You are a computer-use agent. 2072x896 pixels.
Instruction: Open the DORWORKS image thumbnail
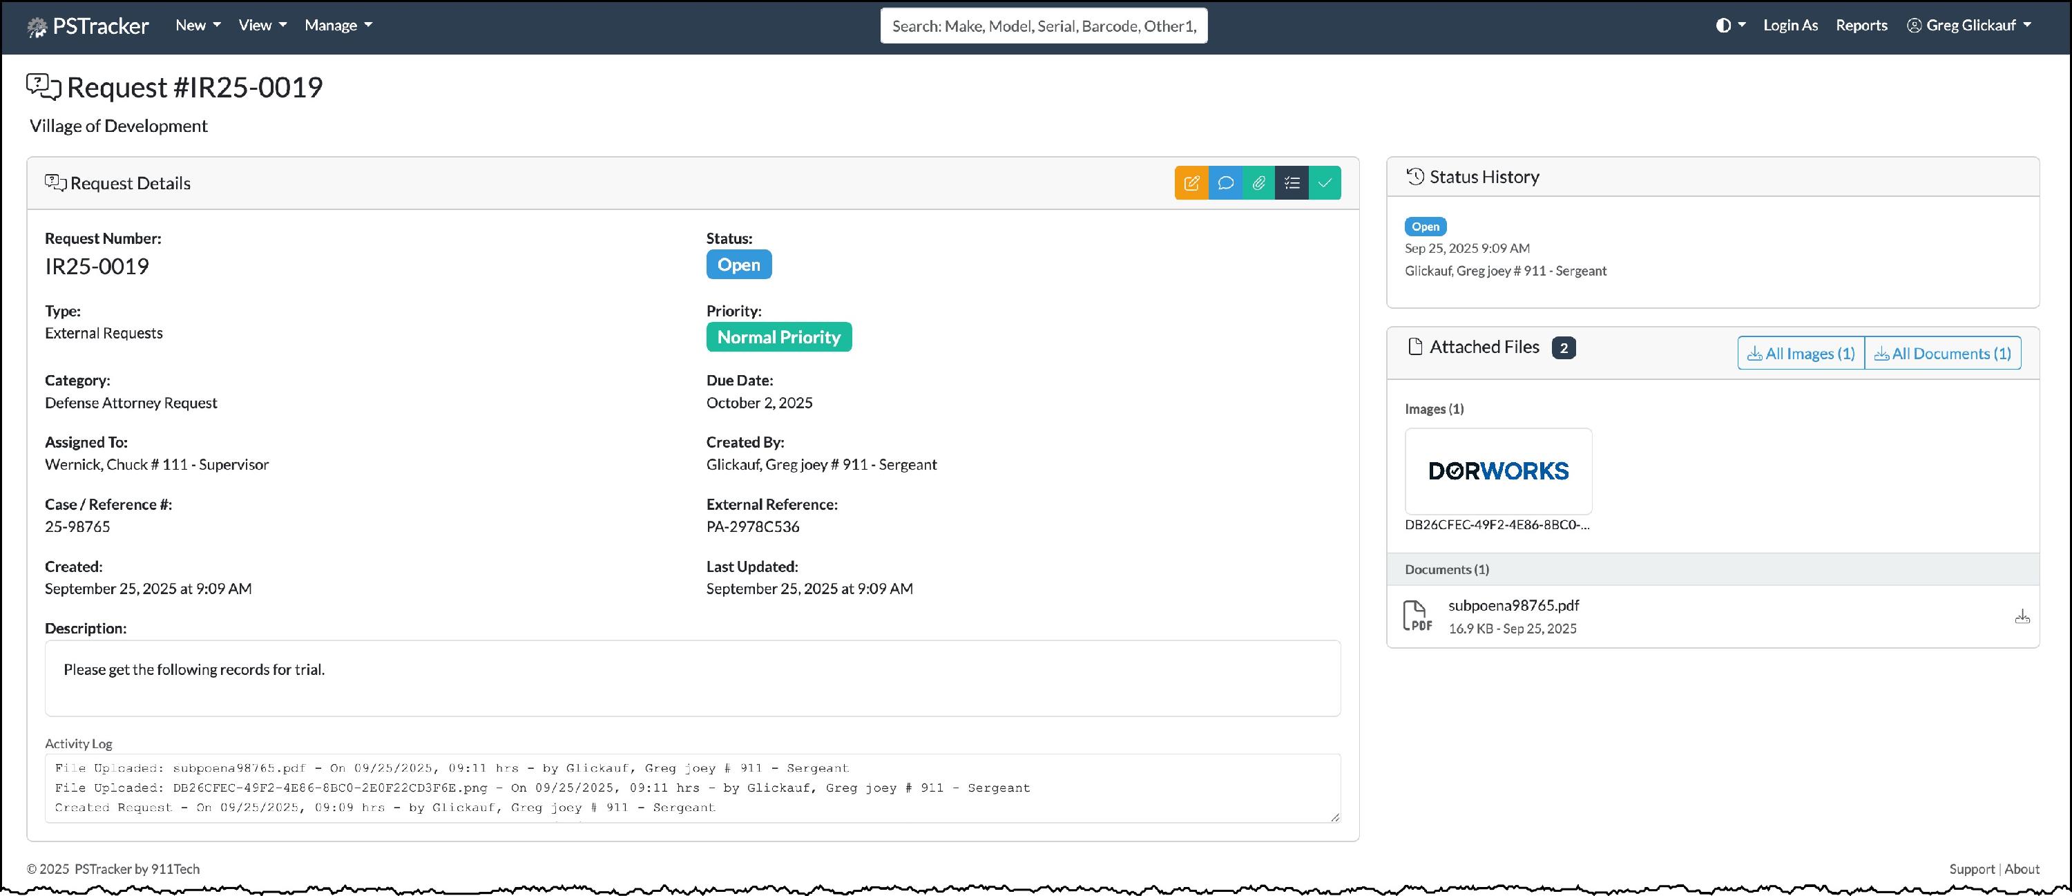(1497, 471)
